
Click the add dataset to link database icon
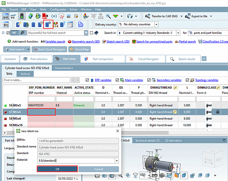[48, 25]
